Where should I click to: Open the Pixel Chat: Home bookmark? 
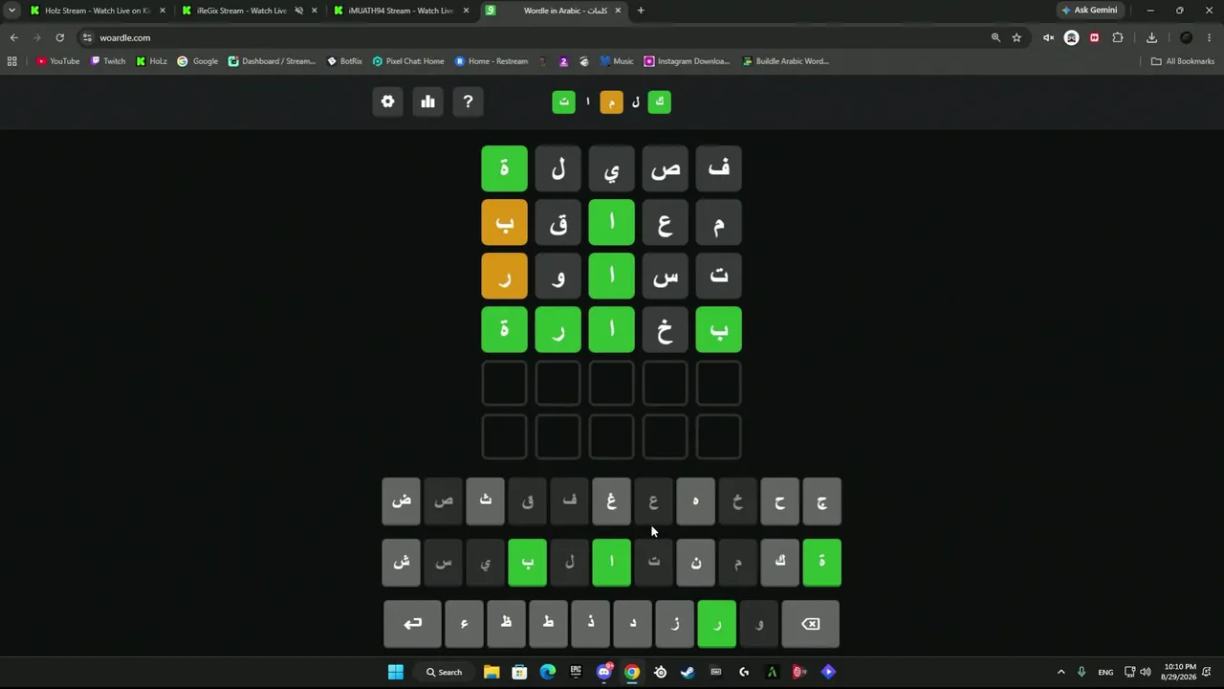[x=408, y=61]
